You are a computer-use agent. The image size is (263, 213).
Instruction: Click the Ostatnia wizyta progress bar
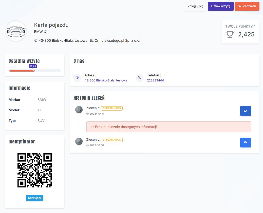pyautogui.click(x=35, y=71)
